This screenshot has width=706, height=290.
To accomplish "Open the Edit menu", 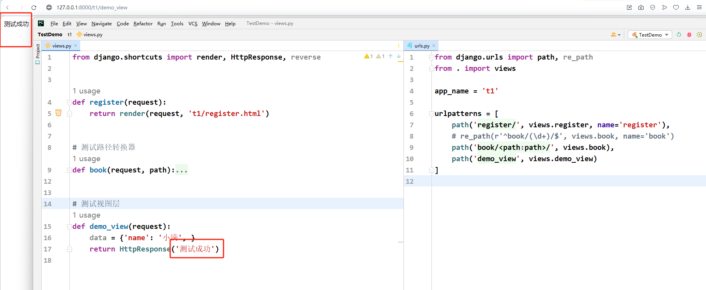I will [67, 24].
